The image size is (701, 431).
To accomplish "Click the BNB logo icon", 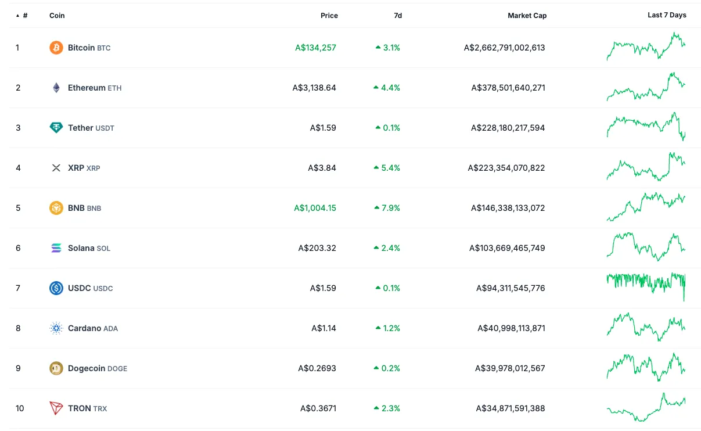I will point(56,208).
